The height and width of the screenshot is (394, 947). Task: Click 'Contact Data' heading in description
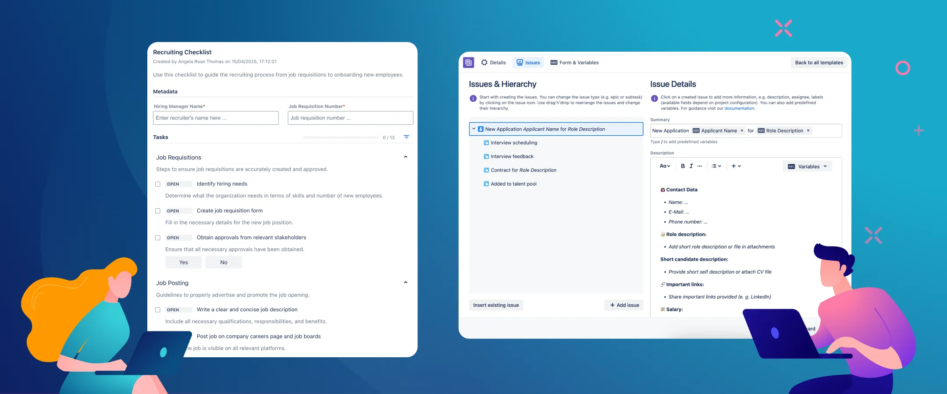pyautogui.click(x=682, y=190)
